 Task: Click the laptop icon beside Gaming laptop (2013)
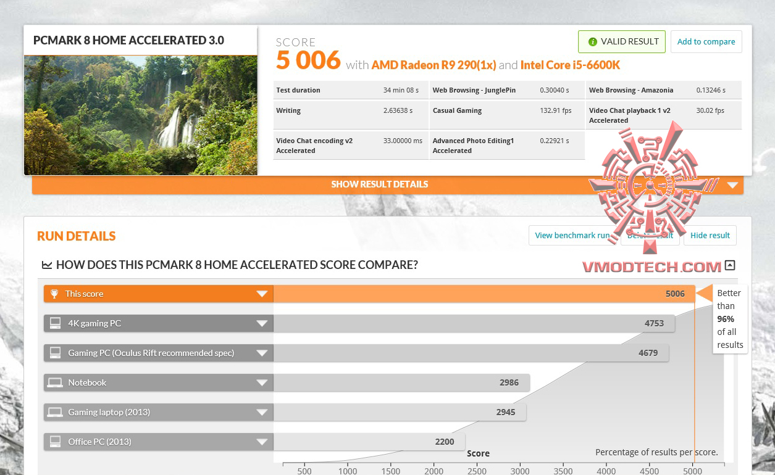point(55,412)
